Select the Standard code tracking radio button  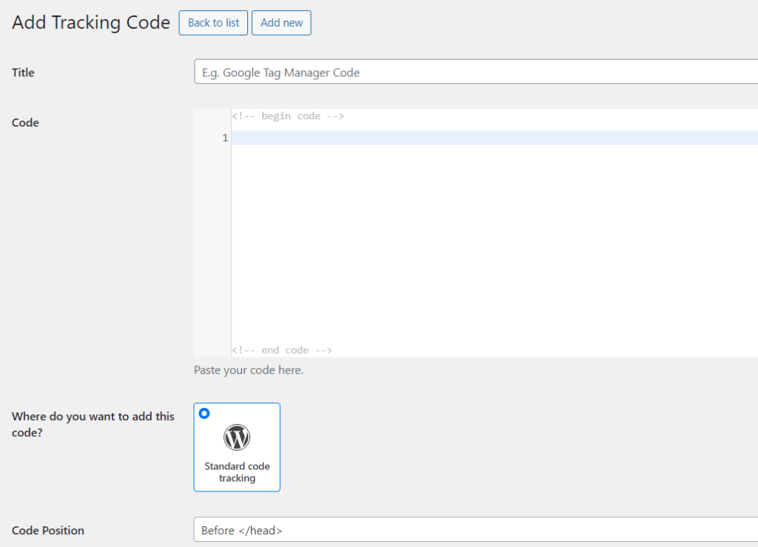click(204, 414)
